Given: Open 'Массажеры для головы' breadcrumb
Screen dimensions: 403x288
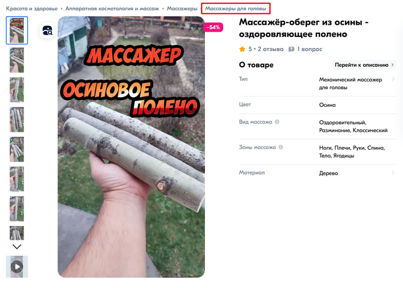Looking at the screenshot, I should (235, 9).
